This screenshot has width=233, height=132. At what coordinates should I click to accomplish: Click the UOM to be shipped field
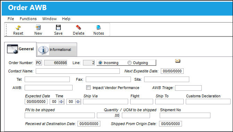[x=136, y=115]
